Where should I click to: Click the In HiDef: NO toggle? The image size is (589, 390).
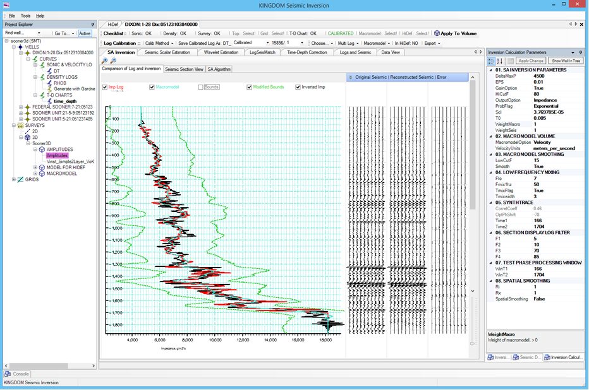pyautogui.click(x=406, y=43)
